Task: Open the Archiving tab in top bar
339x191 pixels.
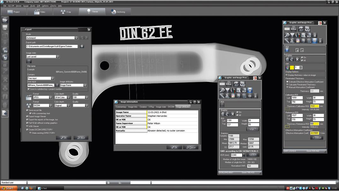Action: [118, 12]
